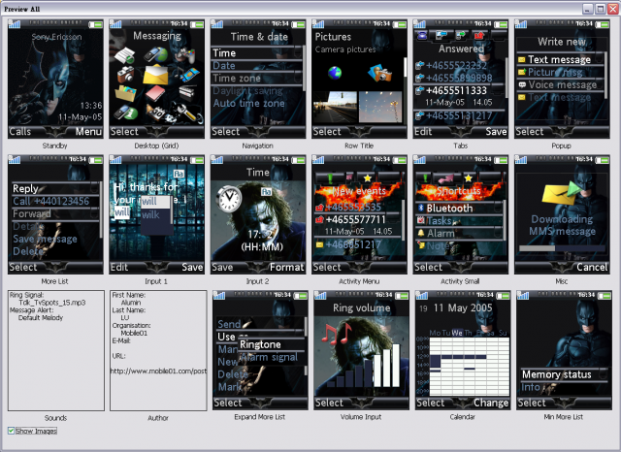Click 'Calls' softkey in Standby preview
Viewport: 621px width, 452px height.
(x=19, y=131)
